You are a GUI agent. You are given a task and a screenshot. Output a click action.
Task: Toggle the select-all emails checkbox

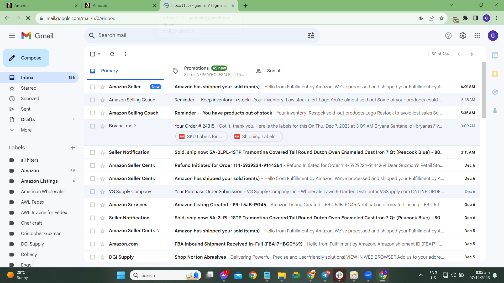pyautogui.click(x=92, y=54)
